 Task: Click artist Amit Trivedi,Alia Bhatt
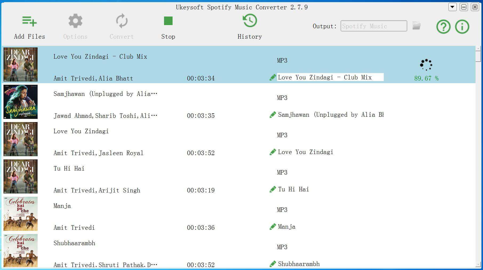click(x=93, y=78)
